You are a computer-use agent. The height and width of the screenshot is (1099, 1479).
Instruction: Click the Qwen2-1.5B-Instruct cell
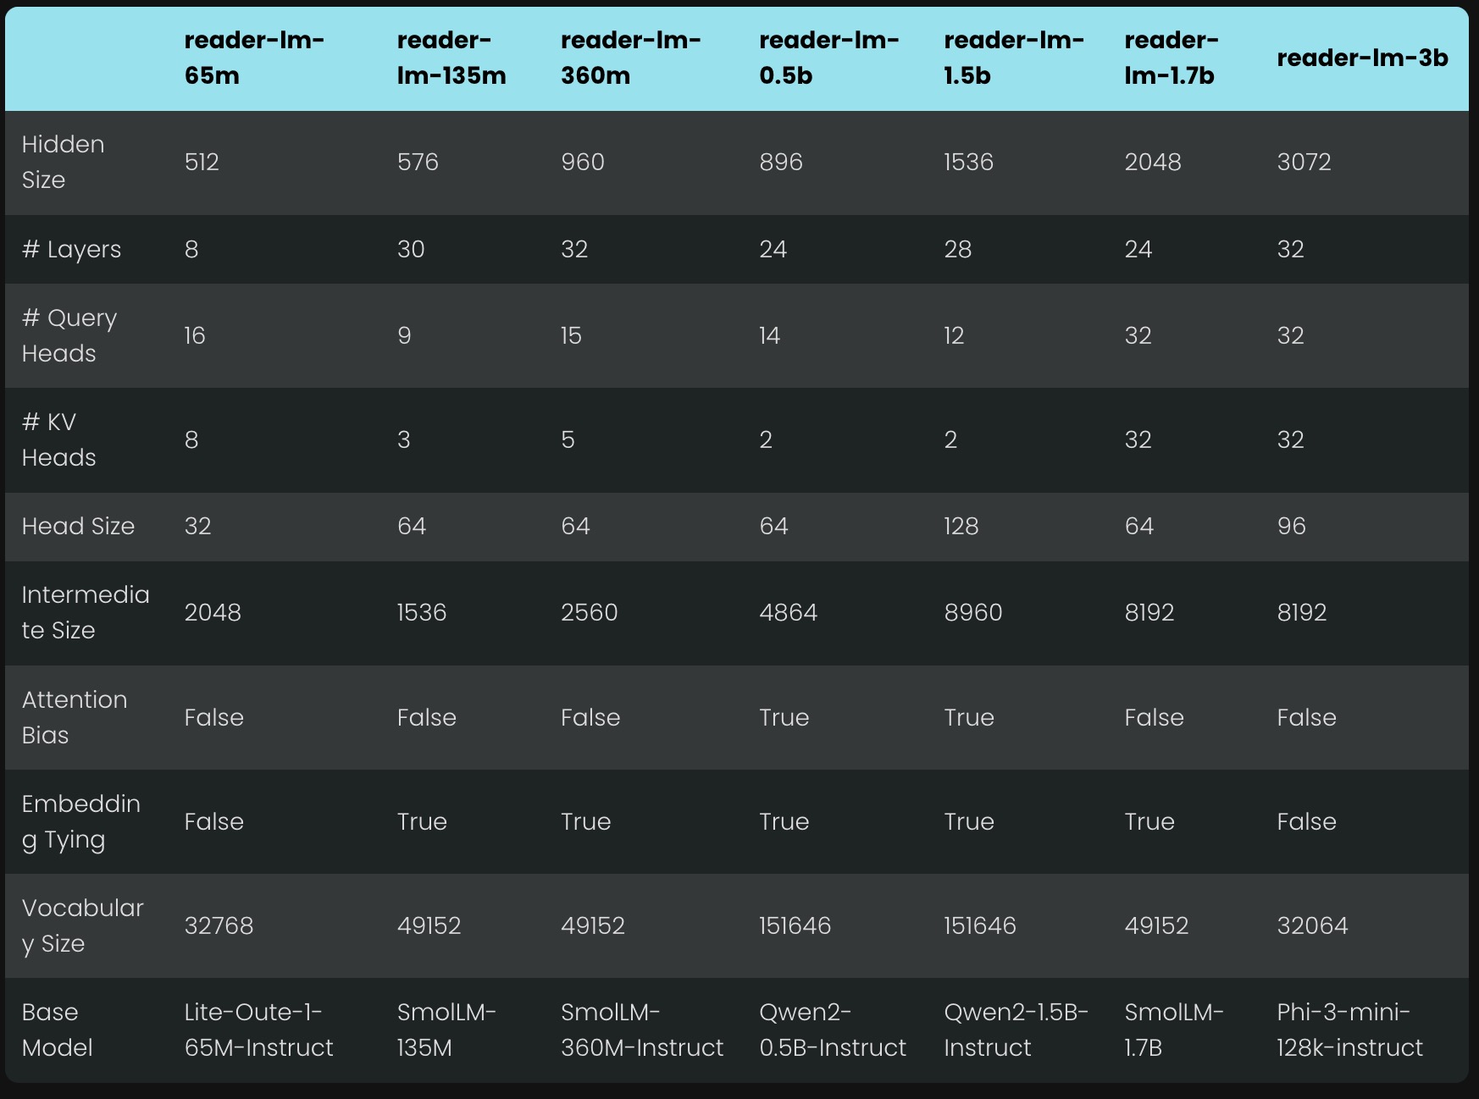(1016, 1030)
